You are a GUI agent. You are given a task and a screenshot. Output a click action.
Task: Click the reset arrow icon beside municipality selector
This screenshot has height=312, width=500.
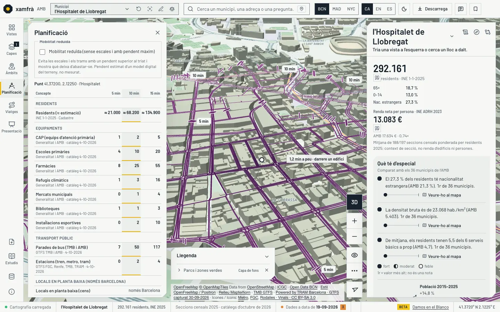[139, 9]
